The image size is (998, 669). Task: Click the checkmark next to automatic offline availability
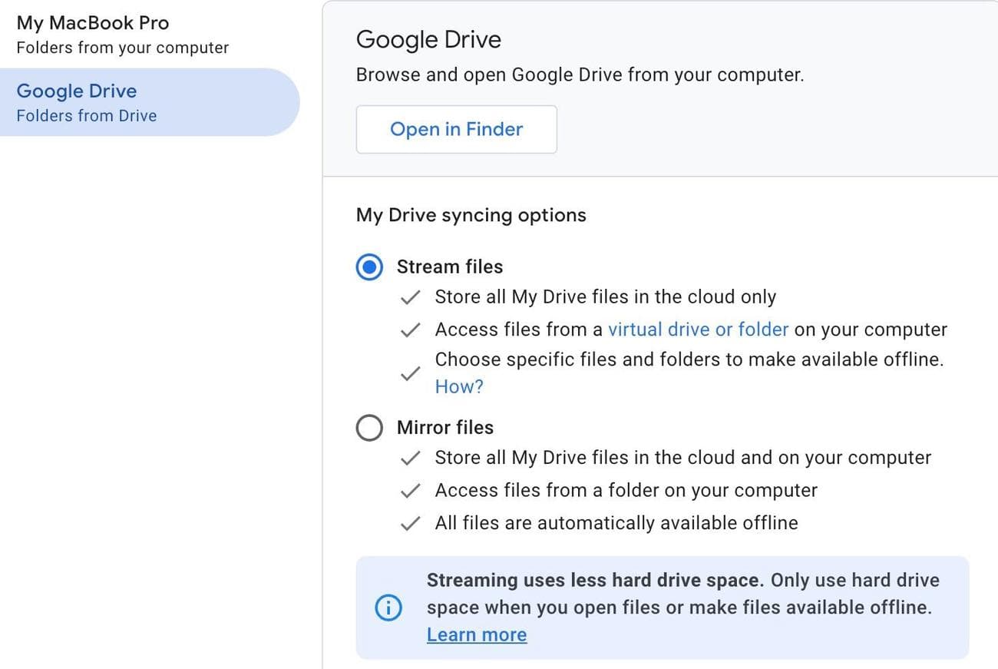click(x=411, y=523)
